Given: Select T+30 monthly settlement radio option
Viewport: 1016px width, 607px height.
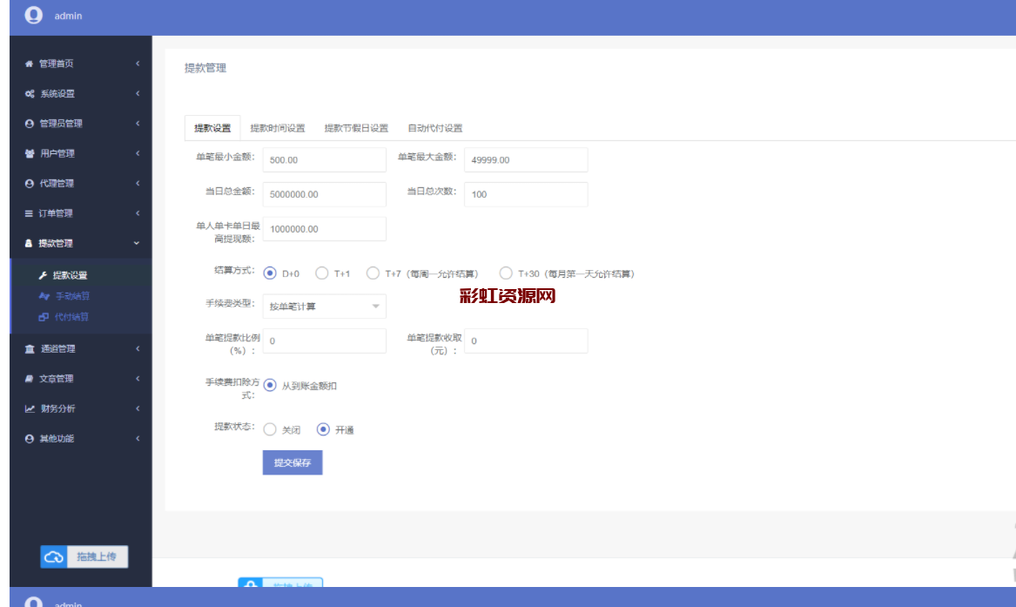Looking at the screenshot, I should tap(506, 273).
